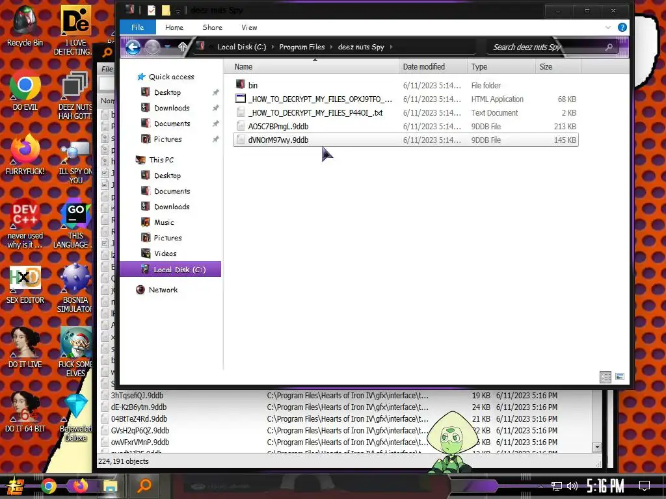Image resolution: width=666 pixels, height=499 pixels.
Task: Select the bin folder
Action: 406,85
